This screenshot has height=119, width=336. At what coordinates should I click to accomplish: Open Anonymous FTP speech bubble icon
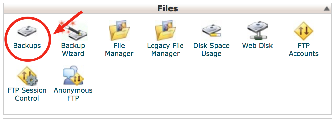[73, 76]
